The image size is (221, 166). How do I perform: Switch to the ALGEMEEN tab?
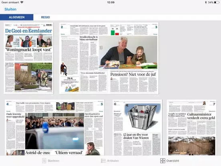[17, 17]
